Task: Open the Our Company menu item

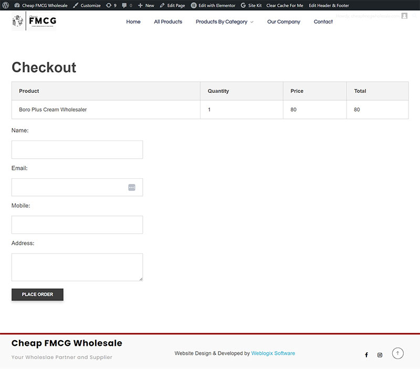Action: [x=283, y=21]
